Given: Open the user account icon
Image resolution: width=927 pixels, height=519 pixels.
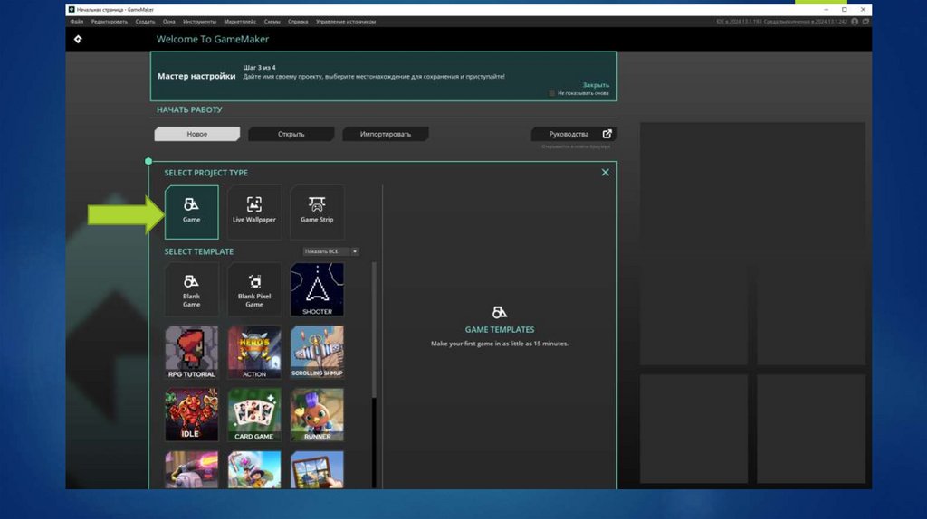Looking at the screenshot, I should (x=855, y=21).
